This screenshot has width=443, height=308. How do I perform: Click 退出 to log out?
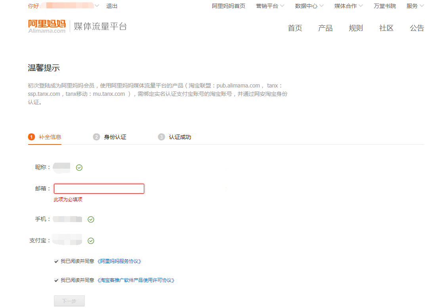coord(112,6)
